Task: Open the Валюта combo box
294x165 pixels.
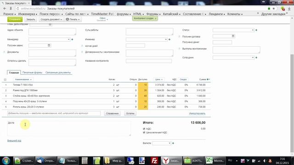Action: coord(162,143)
